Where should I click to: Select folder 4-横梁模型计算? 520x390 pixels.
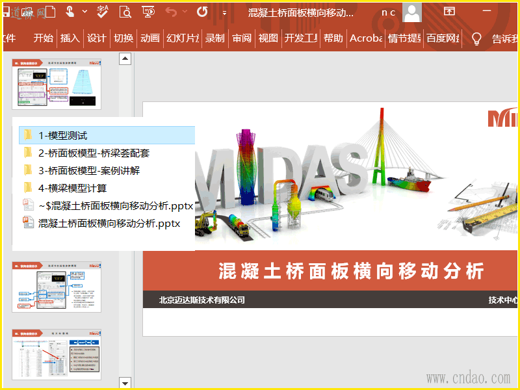click(x=107, y=188)
